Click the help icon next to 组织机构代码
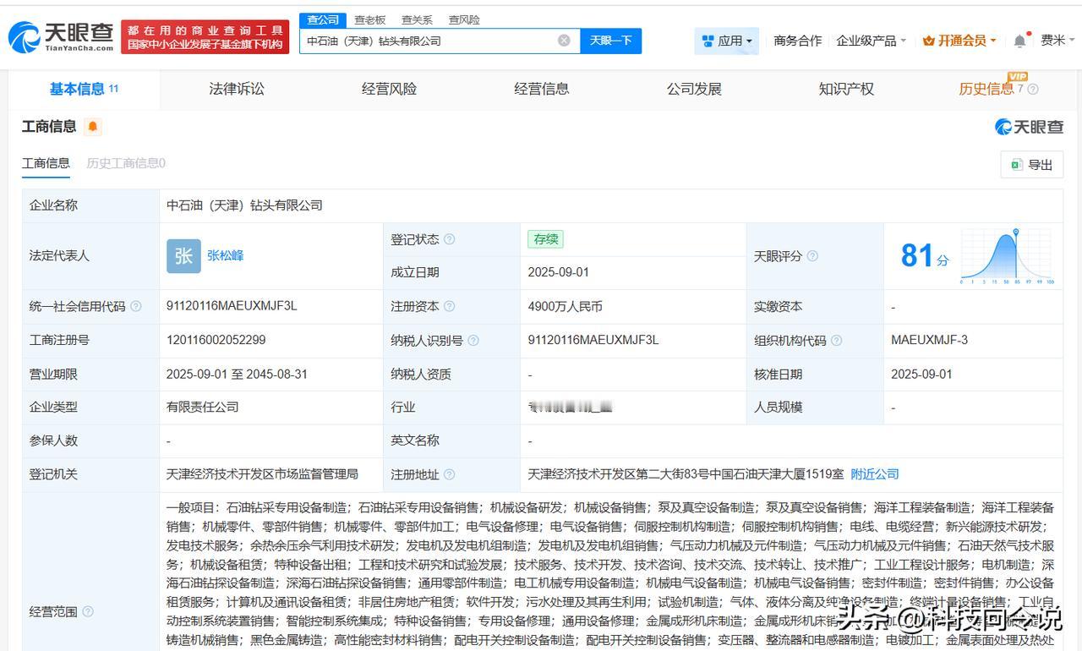 pyautogui.click(x=836, y=340)
